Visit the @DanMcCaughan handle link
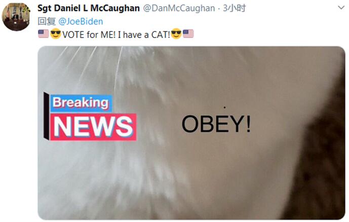Image resolution: width=349 pixels, height=222 pixels. coord(179,8)
